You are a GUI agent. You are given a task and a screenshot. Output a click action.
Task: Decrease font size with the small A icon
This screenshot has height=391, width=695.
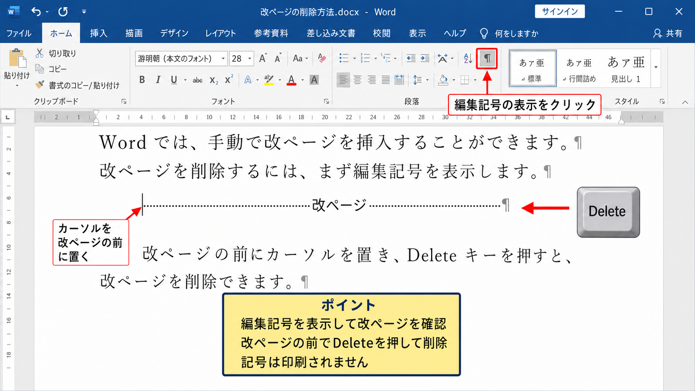[x=278, y=58]
